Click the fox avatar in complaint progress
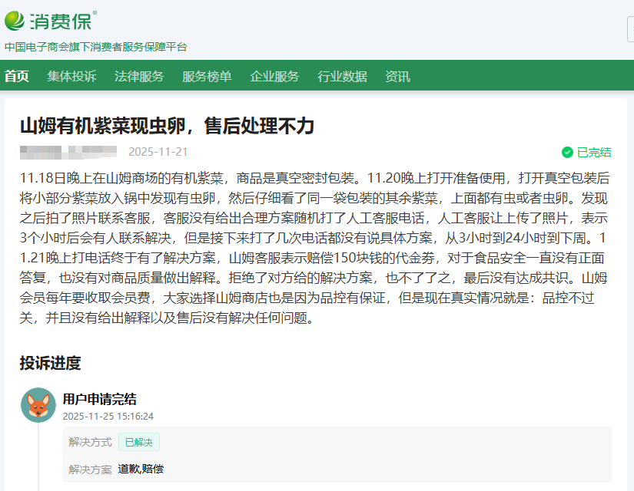The image size is (634, 491). (x=38, y=405)
